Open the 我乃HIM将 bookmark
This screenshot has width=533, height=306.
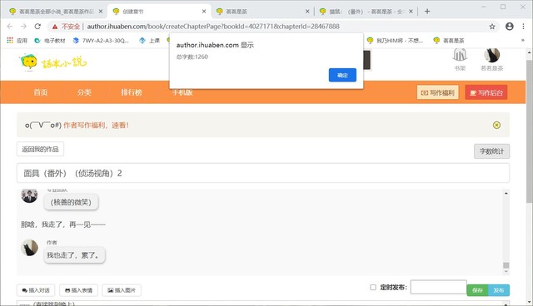point(395,41)
